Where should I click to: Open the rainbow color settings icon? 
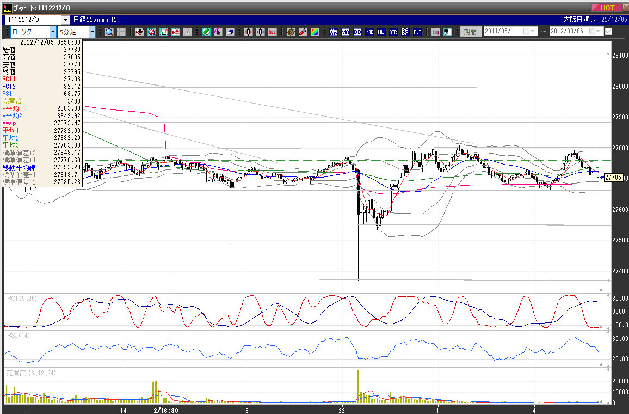(315, 32)
